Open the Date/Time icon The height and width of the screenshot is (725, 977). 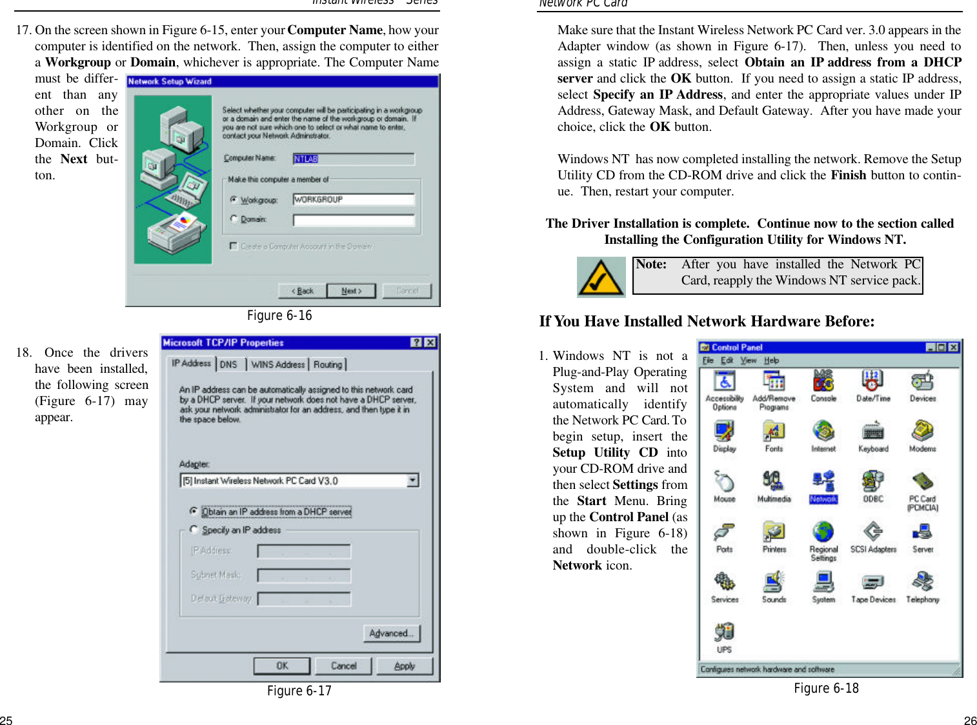[x=872, y=386]
